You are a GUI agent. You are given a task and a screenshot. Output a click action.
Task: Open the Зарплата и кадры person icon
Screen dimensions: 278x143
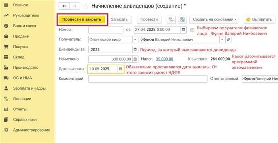(x=6, y=88)
